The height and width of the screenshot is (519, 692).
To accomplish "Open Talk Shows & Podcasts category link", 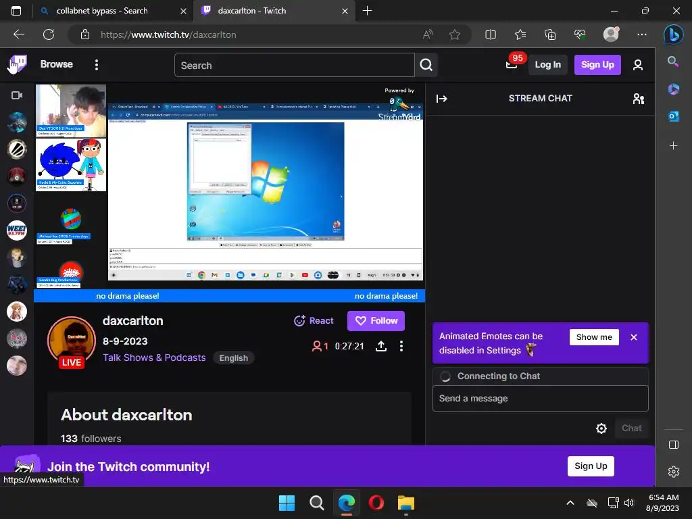I will [154, 357].
